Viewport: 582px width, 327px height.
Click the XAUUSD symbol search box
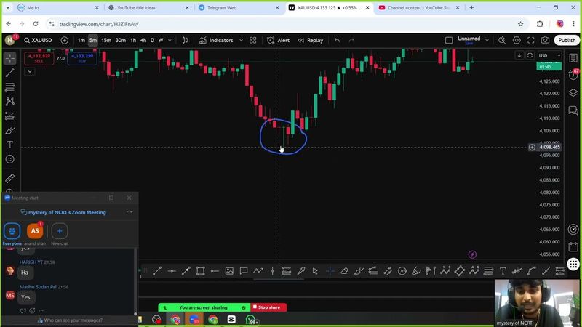click(x=41, y=41)
